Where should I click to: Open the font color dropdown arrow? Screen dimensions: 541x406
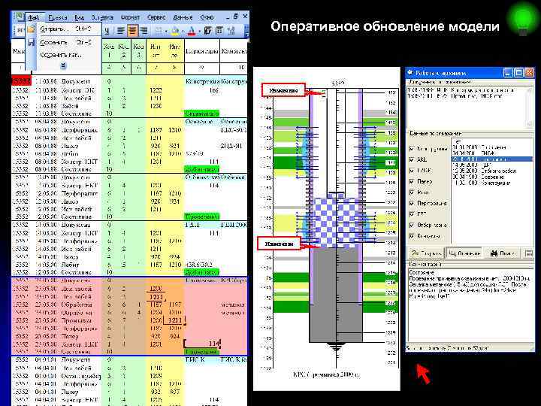[199, 32]
